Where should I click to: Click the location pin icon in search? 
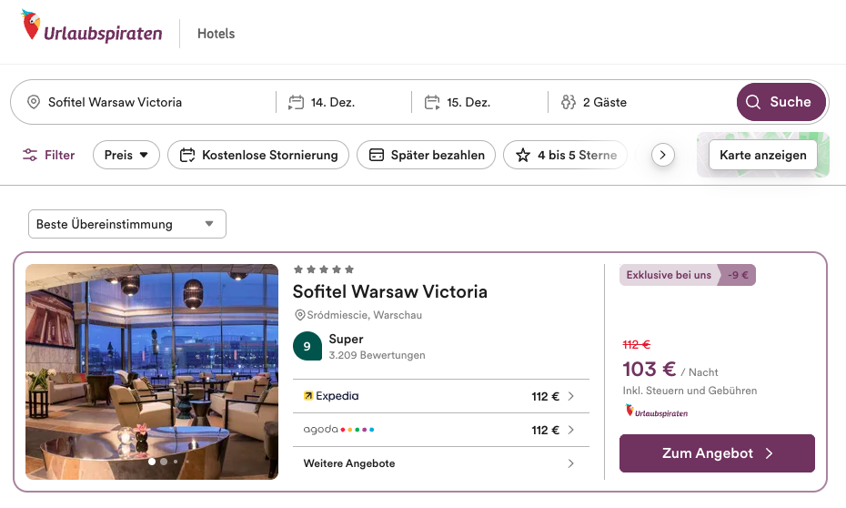(x=34, y=103)
